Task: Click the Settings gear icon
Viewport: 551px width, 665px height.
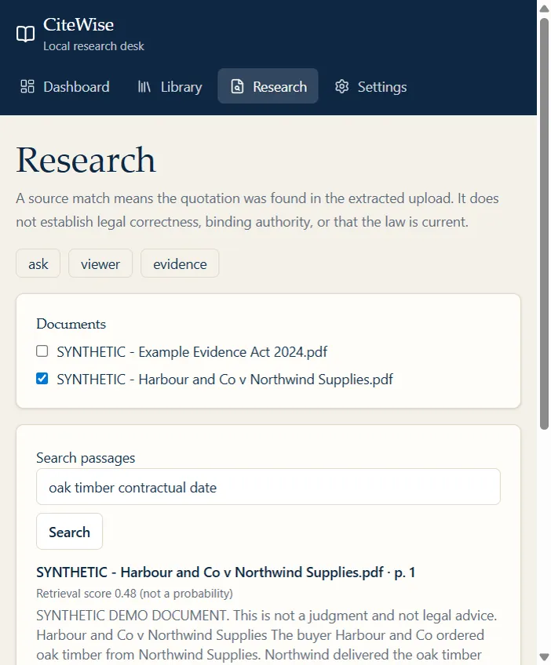Action: pyautogui.click(x=341, y=86)
